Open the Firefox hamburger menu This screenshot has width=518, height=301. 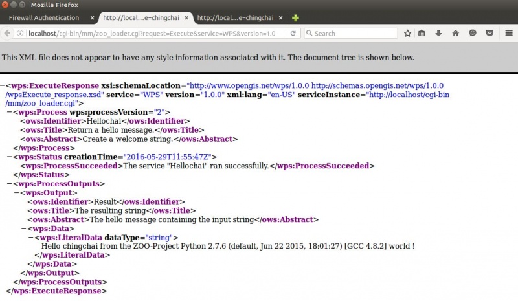click(x=507, y=33)
